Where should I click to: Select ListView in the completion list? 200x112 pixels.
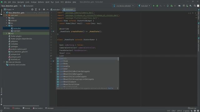[x=87, y=61]
